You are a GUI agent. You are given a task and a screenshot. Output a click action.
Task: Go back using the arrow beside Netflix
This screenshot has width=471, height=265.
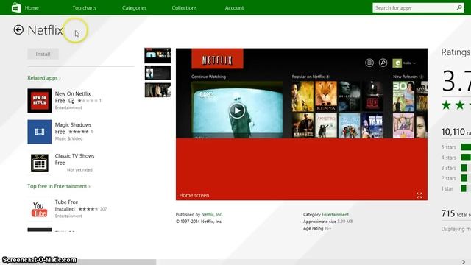click(x=18, y=29)
